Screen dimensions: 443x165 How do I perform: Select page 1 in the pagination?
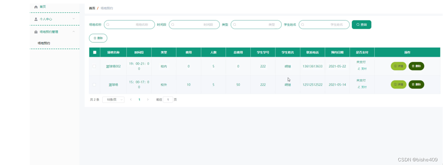click(139, 100)
